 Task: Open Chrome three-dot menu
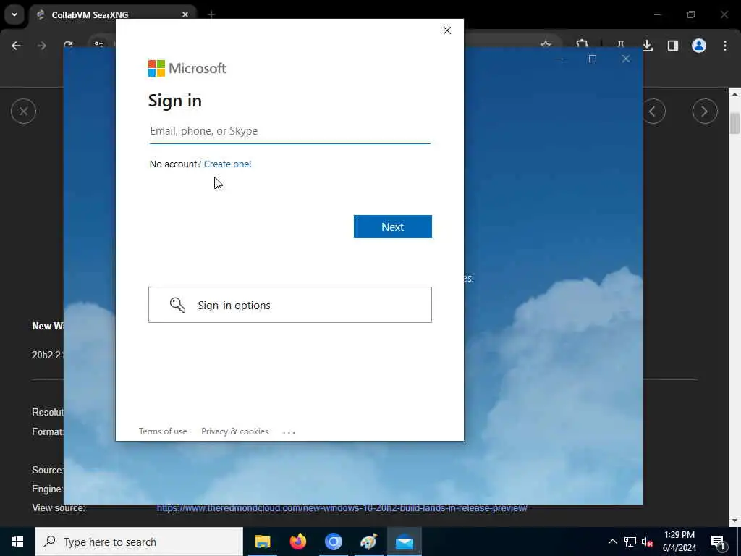point(725,46)
